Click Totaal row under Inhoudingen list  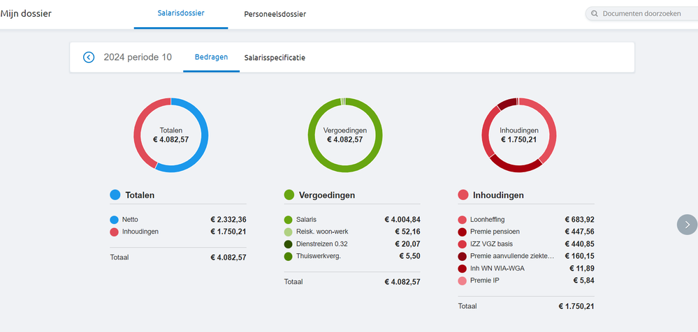click(x=526, y=306)
